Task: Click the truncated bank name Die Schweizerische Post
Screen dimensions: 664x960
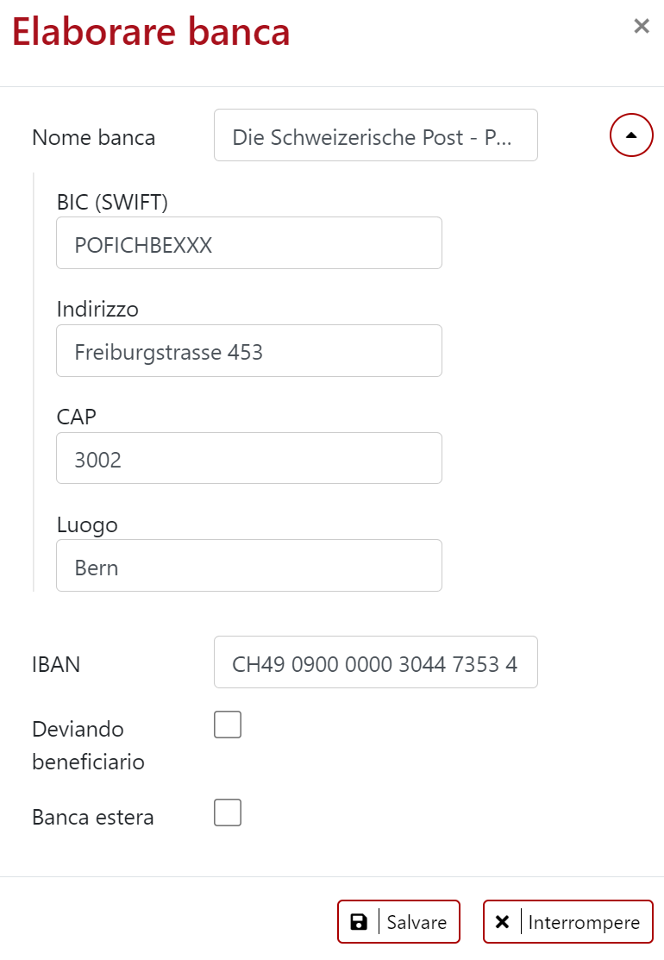Action: pos(375,135)
